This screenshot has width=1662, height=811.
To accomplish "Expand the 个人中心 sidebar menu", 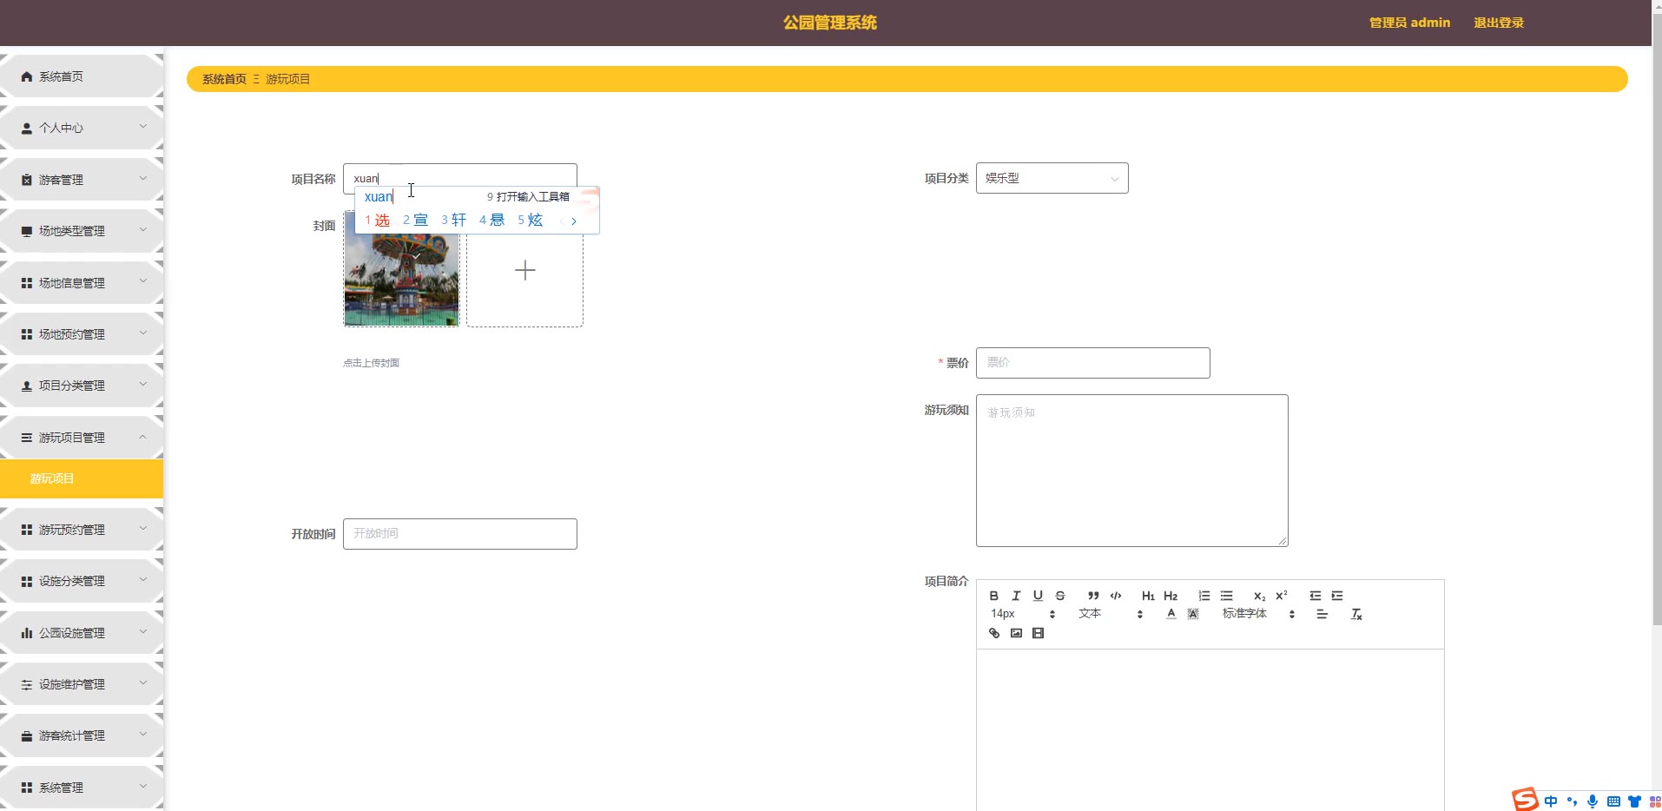I will [x=82, y=128].
